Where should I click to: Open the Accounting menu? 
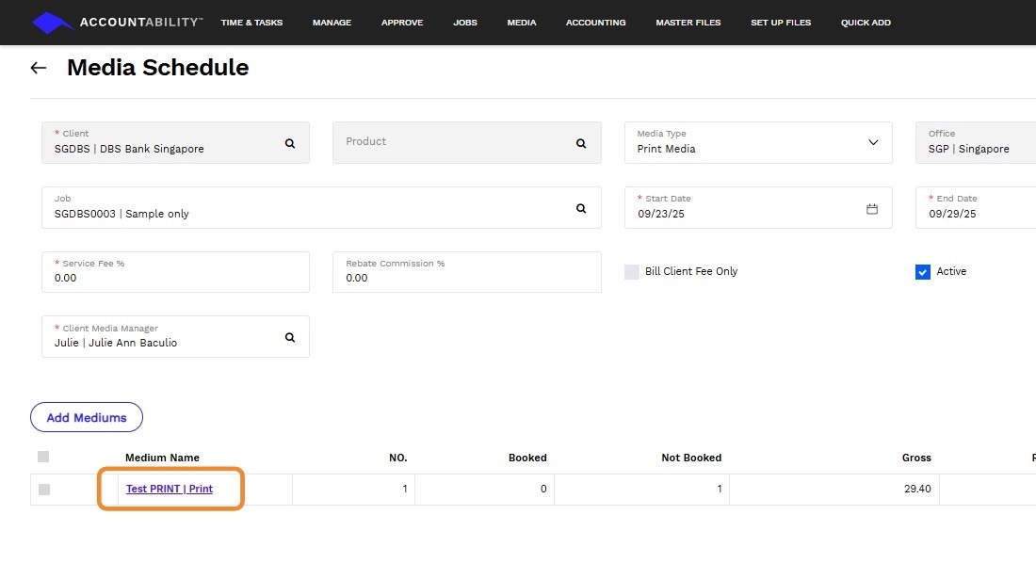click(x=595, y=23)
